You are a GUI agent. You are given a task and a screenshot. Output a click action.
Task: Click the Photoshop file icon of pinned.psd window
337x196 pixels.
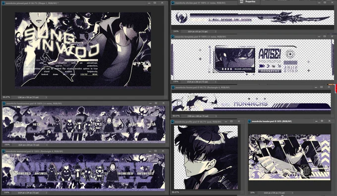point(3,3)
